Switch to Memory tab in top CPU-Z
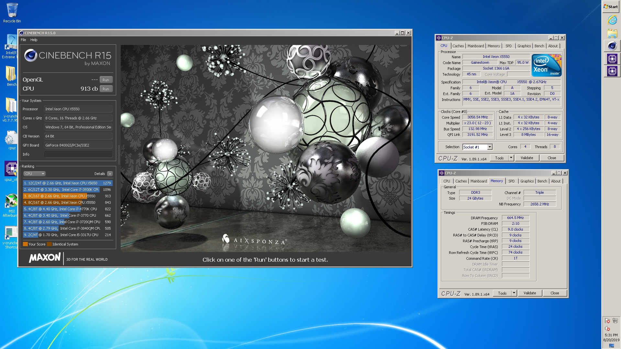Image resolution: width=621 pixels, height=349 pixels. coord(493,46)
